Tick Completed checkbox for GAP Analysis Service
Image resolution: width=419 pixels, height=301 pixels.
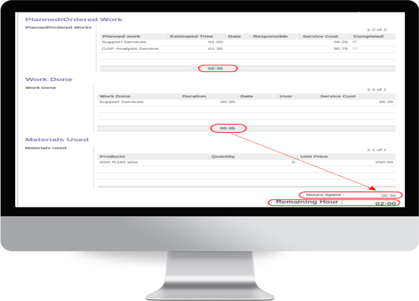tap(355, 48)
